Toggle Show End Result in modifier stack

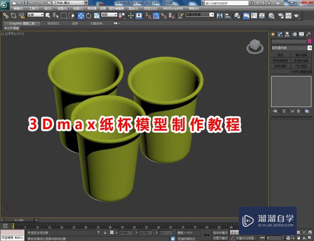point(284,111)
